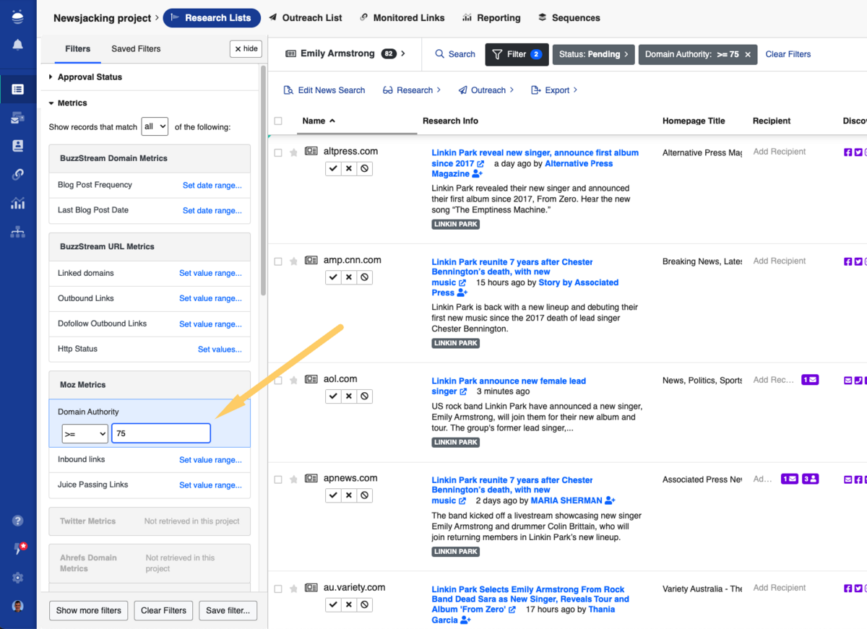This screenshot has height=629, width=867.
Task: Open the Outreach List tab
Action: tap(306, 18)
